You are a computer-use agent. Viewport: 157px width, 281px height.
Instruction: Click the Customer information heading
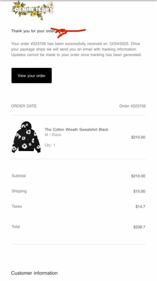coord(34,273)
